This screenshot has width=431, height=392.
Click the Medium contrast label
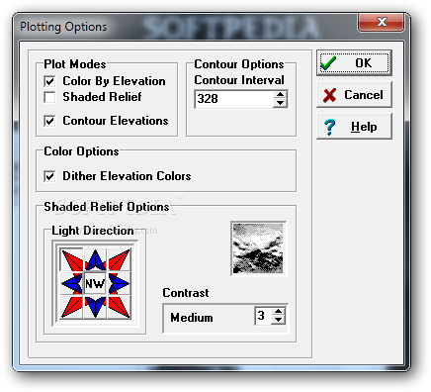192,318
